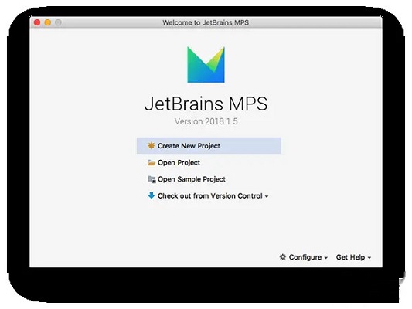Click the Welcome to JetBrains MPS title

(206, 22)
